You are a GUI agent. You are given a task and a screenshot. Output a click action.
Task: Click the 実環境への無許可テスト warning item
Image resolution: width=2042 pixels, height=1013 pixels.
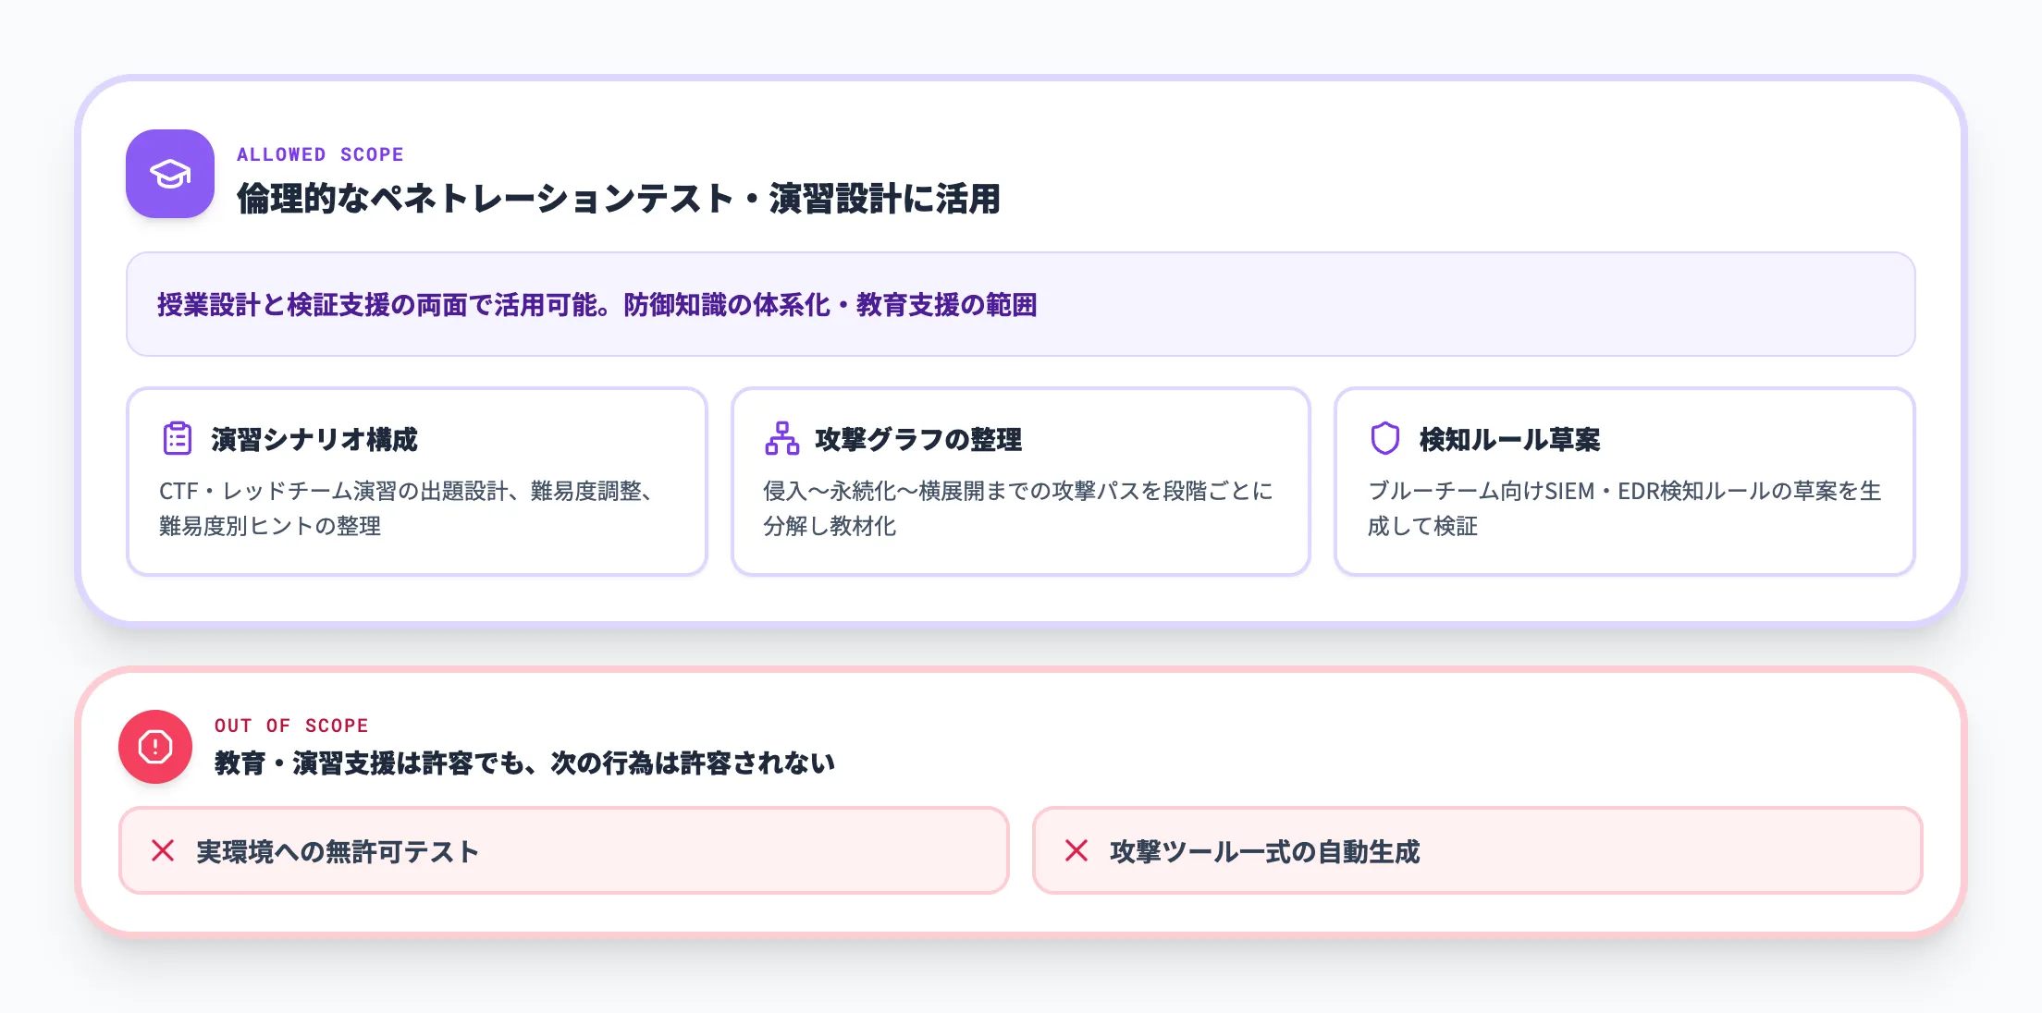click(562, 850)
